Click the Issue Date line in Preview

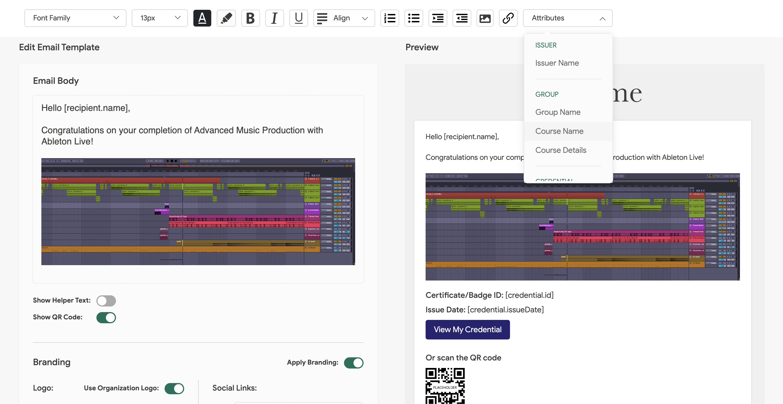485,310
